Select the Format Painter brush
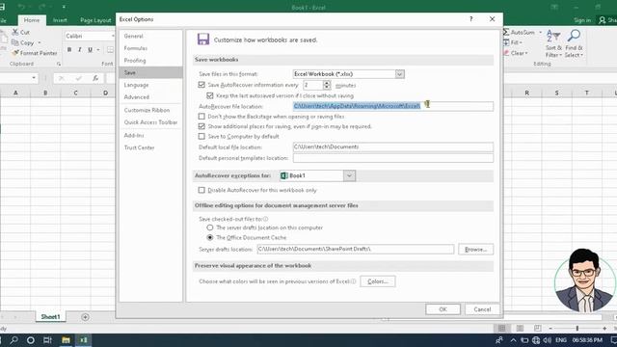The width and height of the screenshot is (617, 347). pyautogui.click(x=15, y=53)
